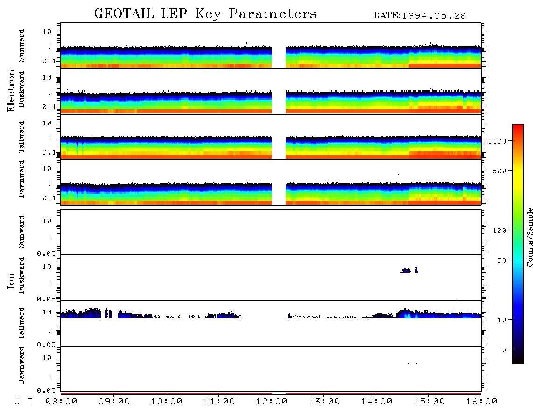Click the 15:00 time tick label
The height and width of the screenshot is (410, 533).
[x=429, y=402]
